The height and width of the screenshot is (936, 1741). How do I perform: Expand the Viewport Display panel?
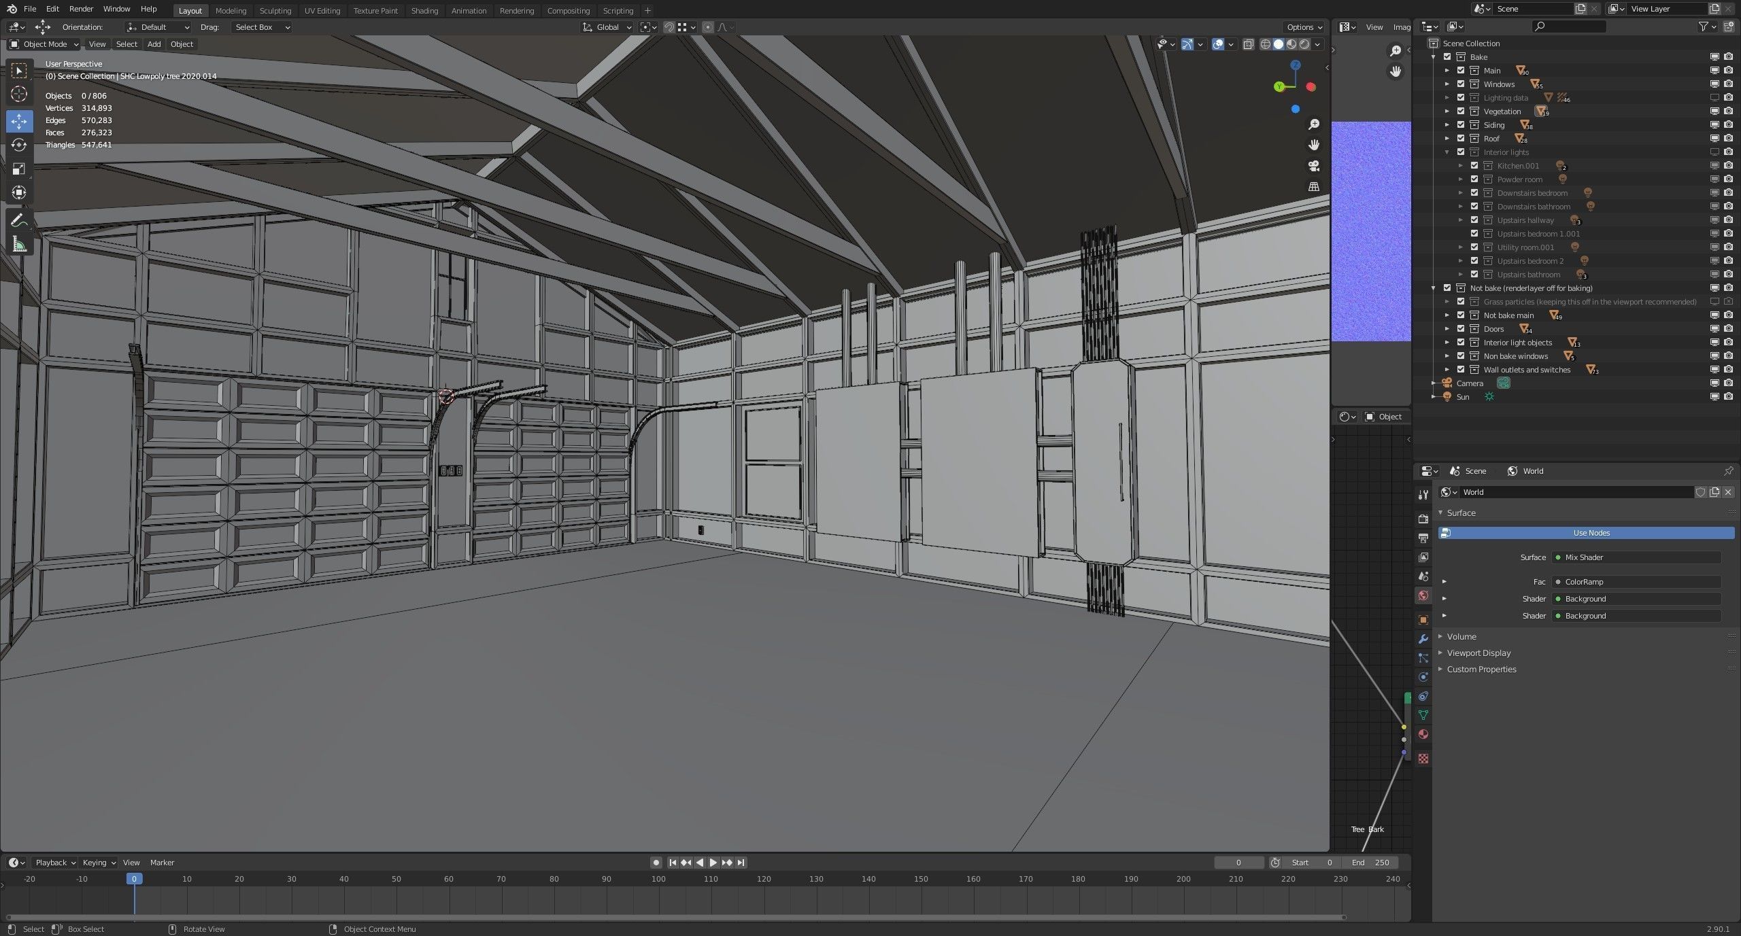point(1478,653)
